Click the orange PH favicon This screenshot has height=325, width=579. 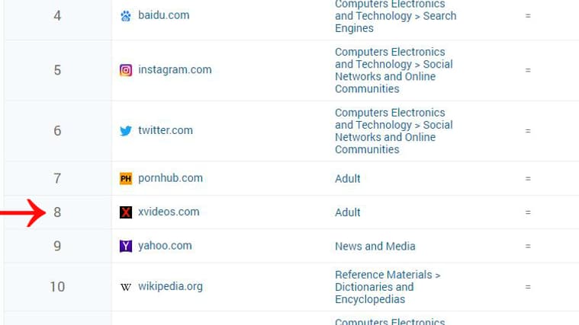(126, 179)
